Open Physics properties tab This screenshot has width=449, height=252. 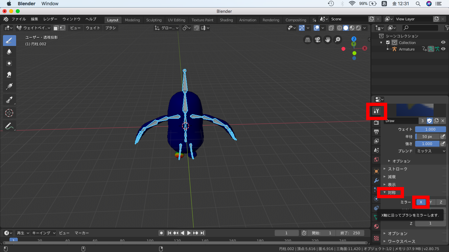tap(376, 199)
